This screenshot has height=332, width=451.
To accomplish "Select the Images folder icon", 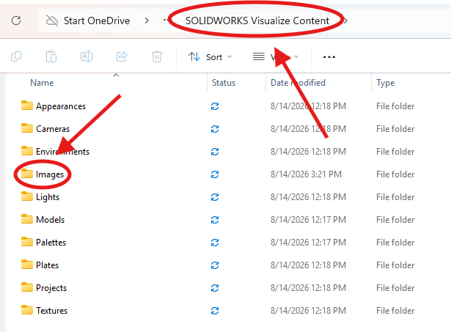I will pyautogui.click(x=26, y=174).
